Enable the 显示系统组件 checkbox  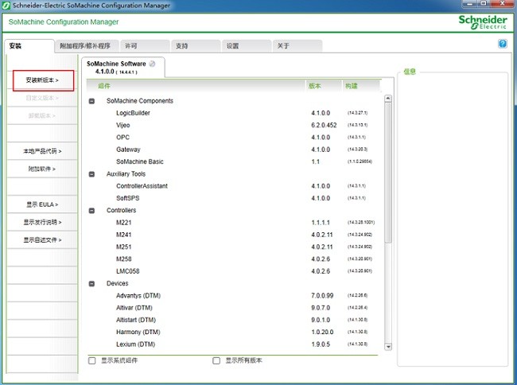92,360
